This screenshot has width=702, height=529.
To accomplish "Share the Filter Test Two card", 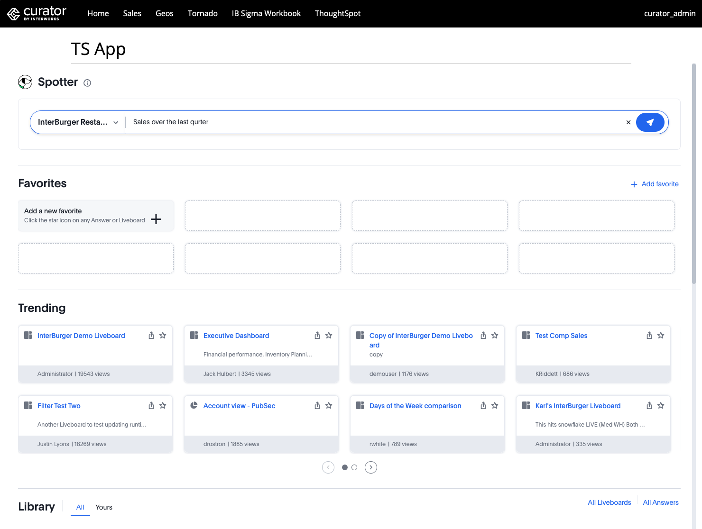I will (x=151, y=406).
